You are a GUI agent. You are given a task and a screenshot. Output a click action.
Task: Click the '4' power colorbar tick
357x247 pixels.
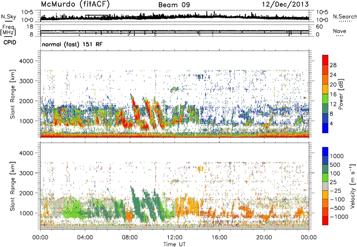pos(332,123)
